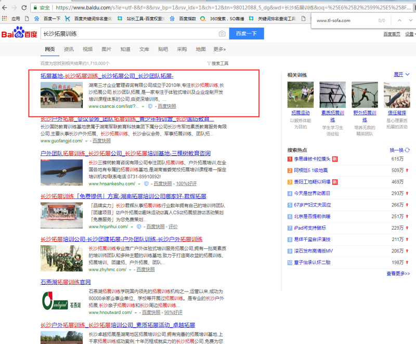416x344 pixels.
Task: Open the 百度关键词排名查询 bookmark
Action: 88,19
